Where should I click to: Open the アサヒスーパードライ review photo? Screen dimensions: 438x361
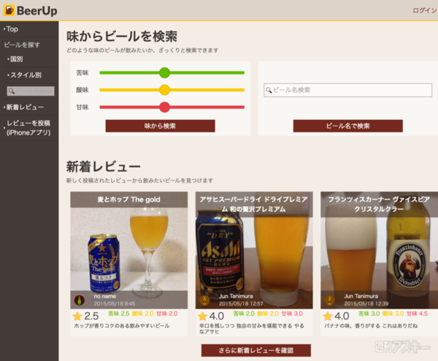pyautogui.click(x=254, y=250)
